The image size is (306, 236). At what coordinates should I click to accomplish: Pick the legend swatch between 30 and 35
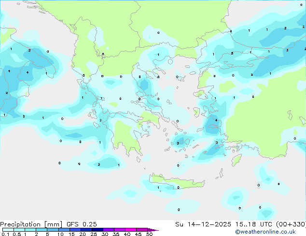pyautogui.click(x=109, y=230)
